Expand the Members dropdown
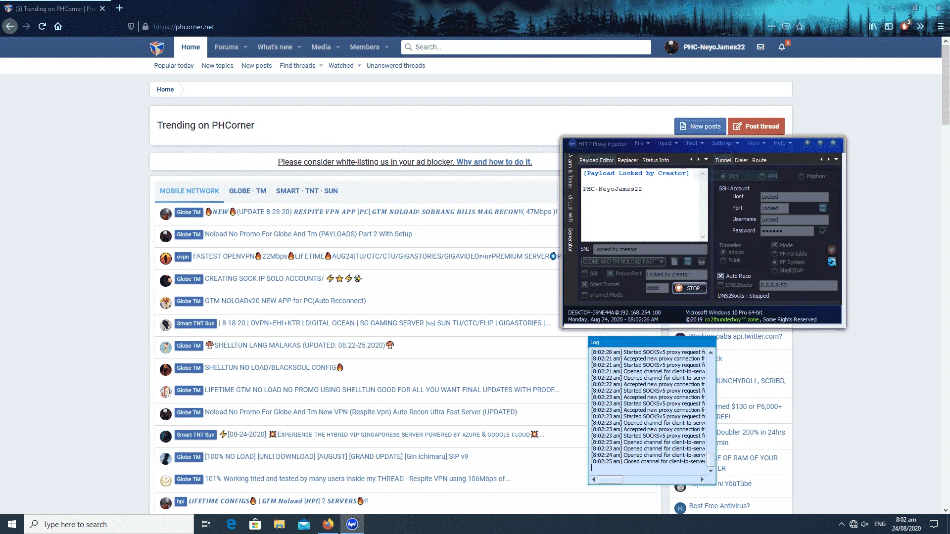This screenshot has width=950, height=534. 387,47
